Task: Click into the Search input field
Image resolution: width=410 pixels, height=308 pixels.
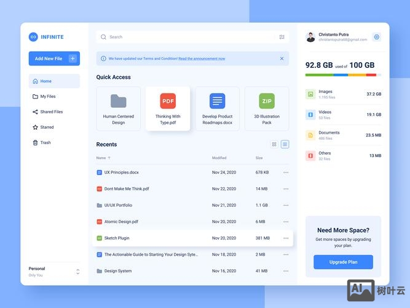Action: coord(184,37)
